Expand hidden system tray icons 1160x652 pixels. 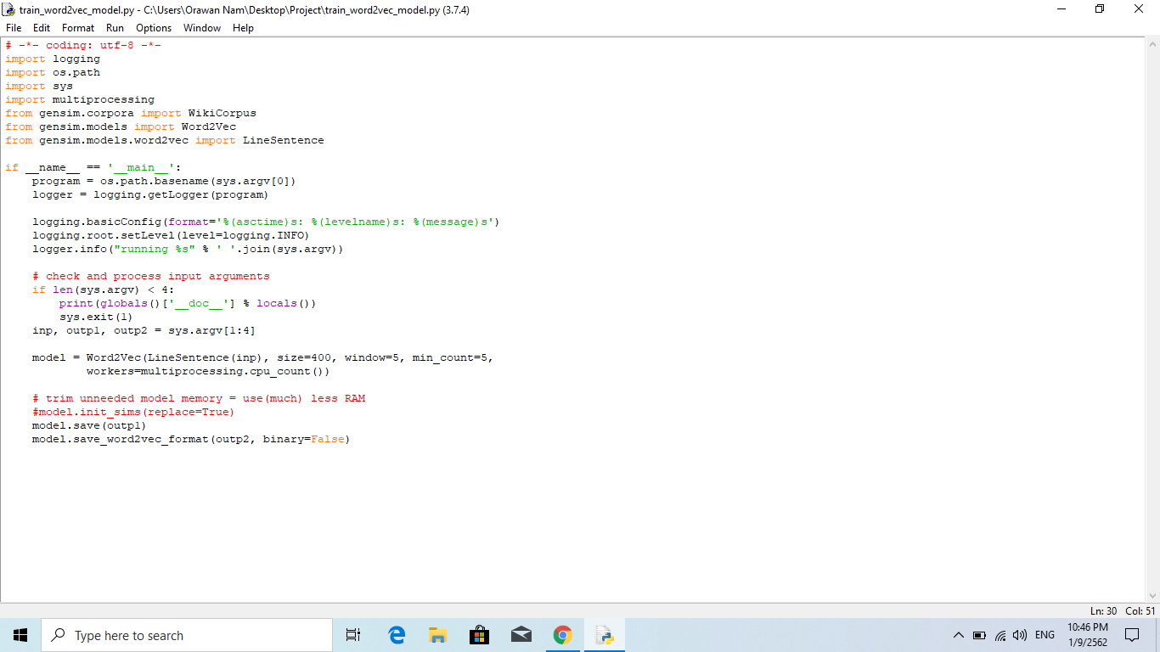coord(958,634)
